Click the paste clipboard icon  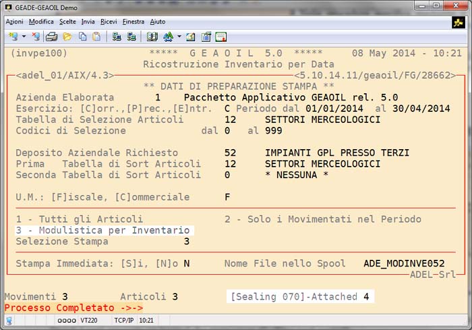pos(96,36)
